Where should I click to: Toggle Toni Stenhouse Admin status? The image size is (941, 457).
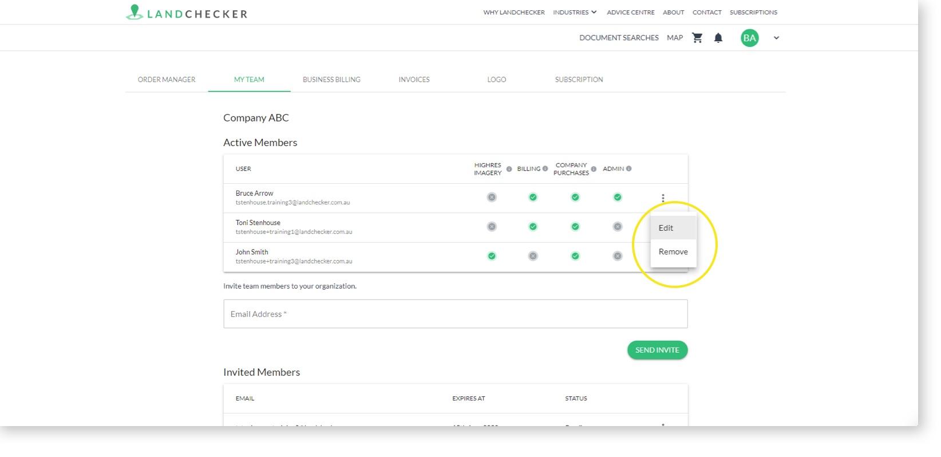[618, 227]
